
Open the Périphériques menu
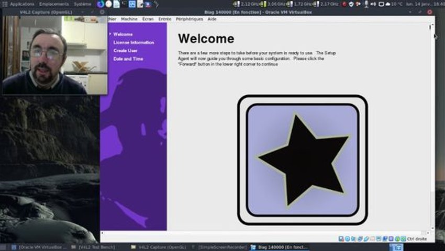point(190,19)
